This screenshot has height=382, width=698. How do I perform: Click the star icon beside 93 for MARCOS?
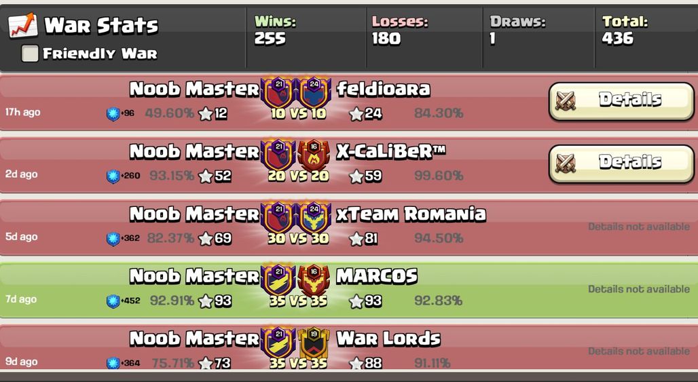point(356,301)
